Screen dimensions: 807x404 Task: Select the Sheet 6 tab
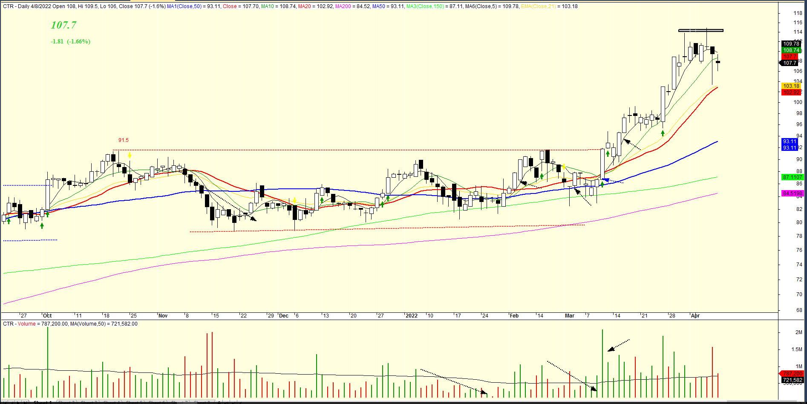[x=158, y=402]
